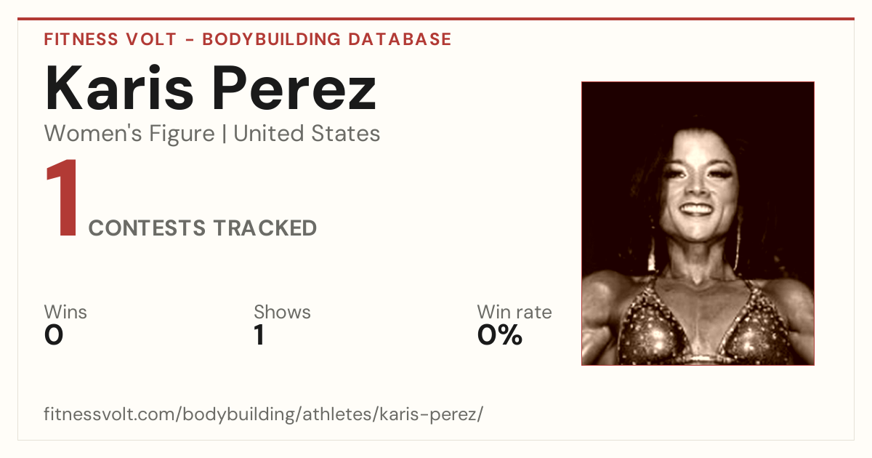Click the Fitness Volt Bodybuilding Database header

pos(248,39)
